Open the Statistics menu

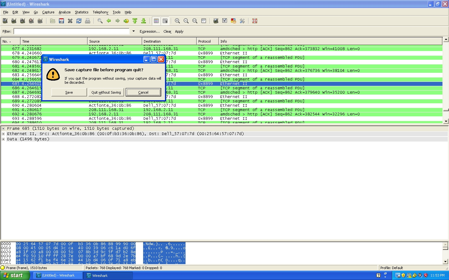[82, 12]
